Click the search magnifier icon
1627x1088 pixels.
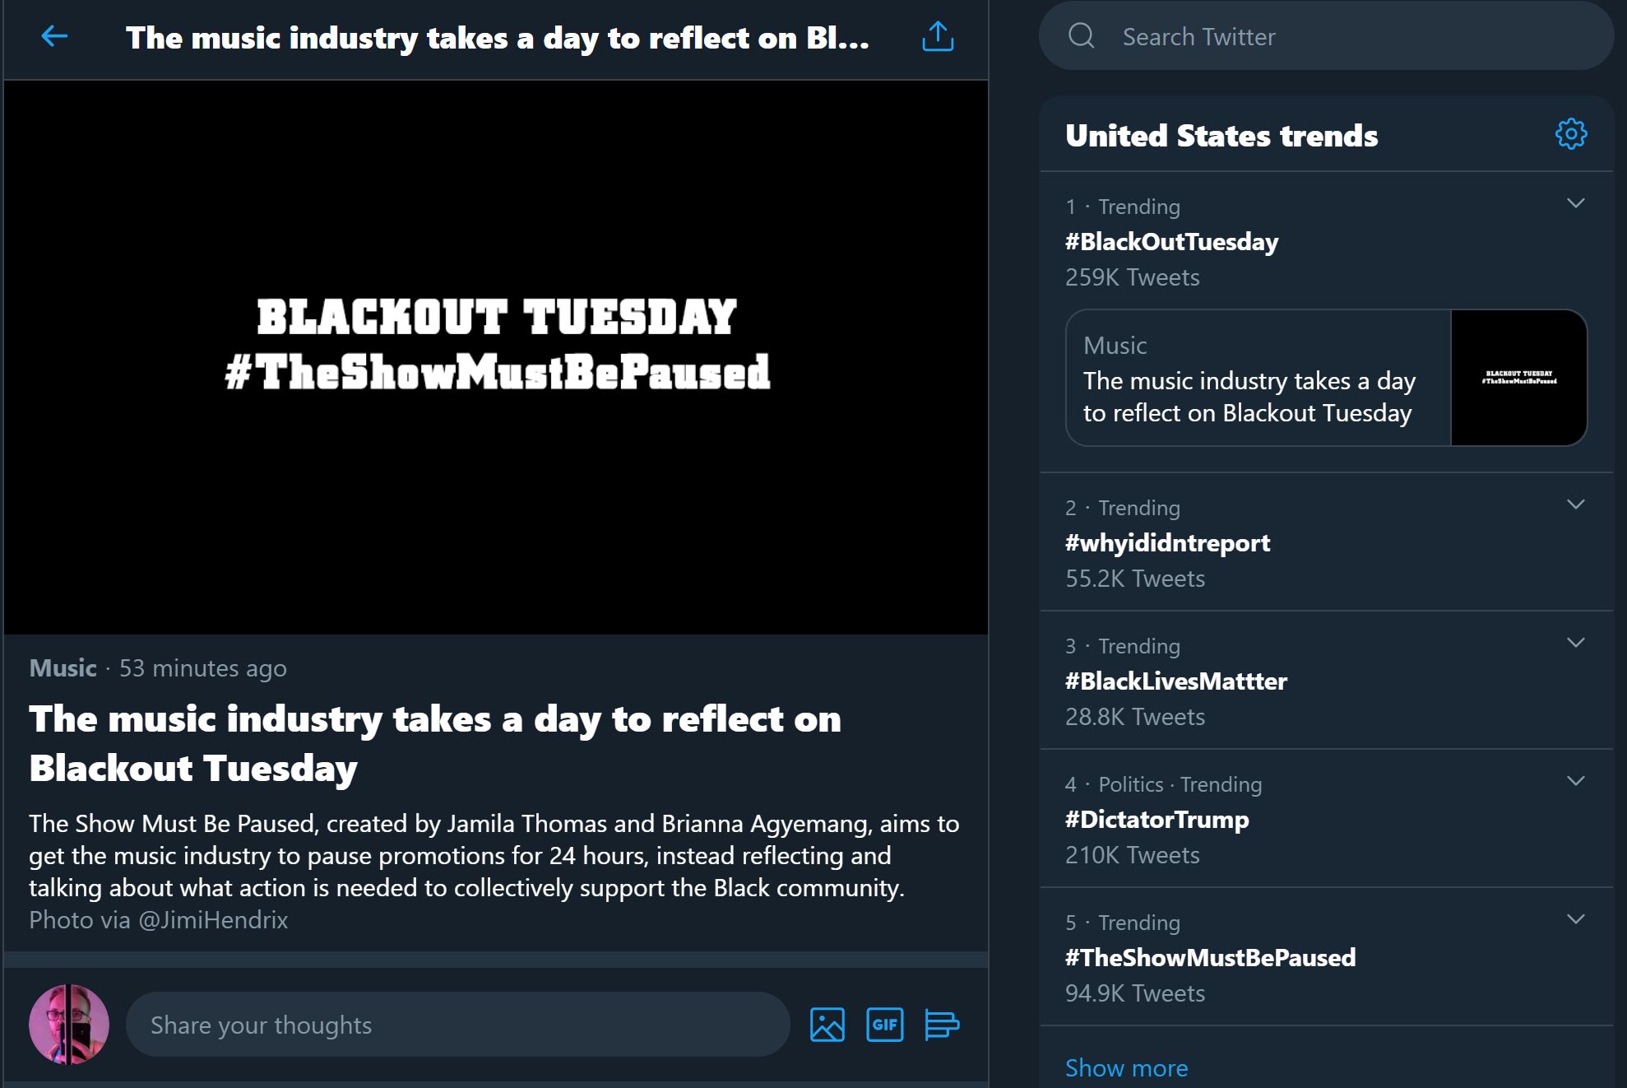1081,36
